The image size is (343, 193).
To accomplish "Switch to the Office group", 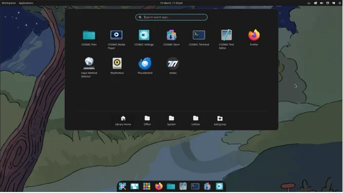I will tap(147, 121).
